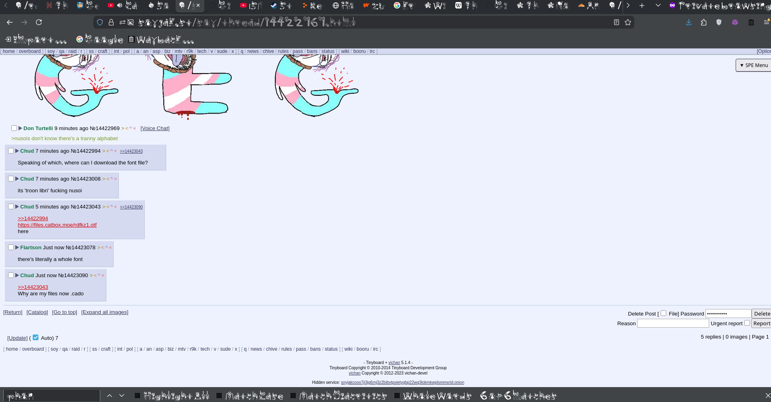771x402 pixels.
Task: Open the downloads panel icon
Action: point(689,22)
